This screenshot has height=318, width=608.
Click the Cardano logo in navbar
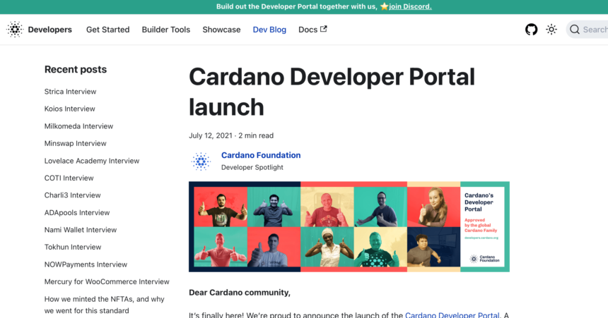[15, 30]
